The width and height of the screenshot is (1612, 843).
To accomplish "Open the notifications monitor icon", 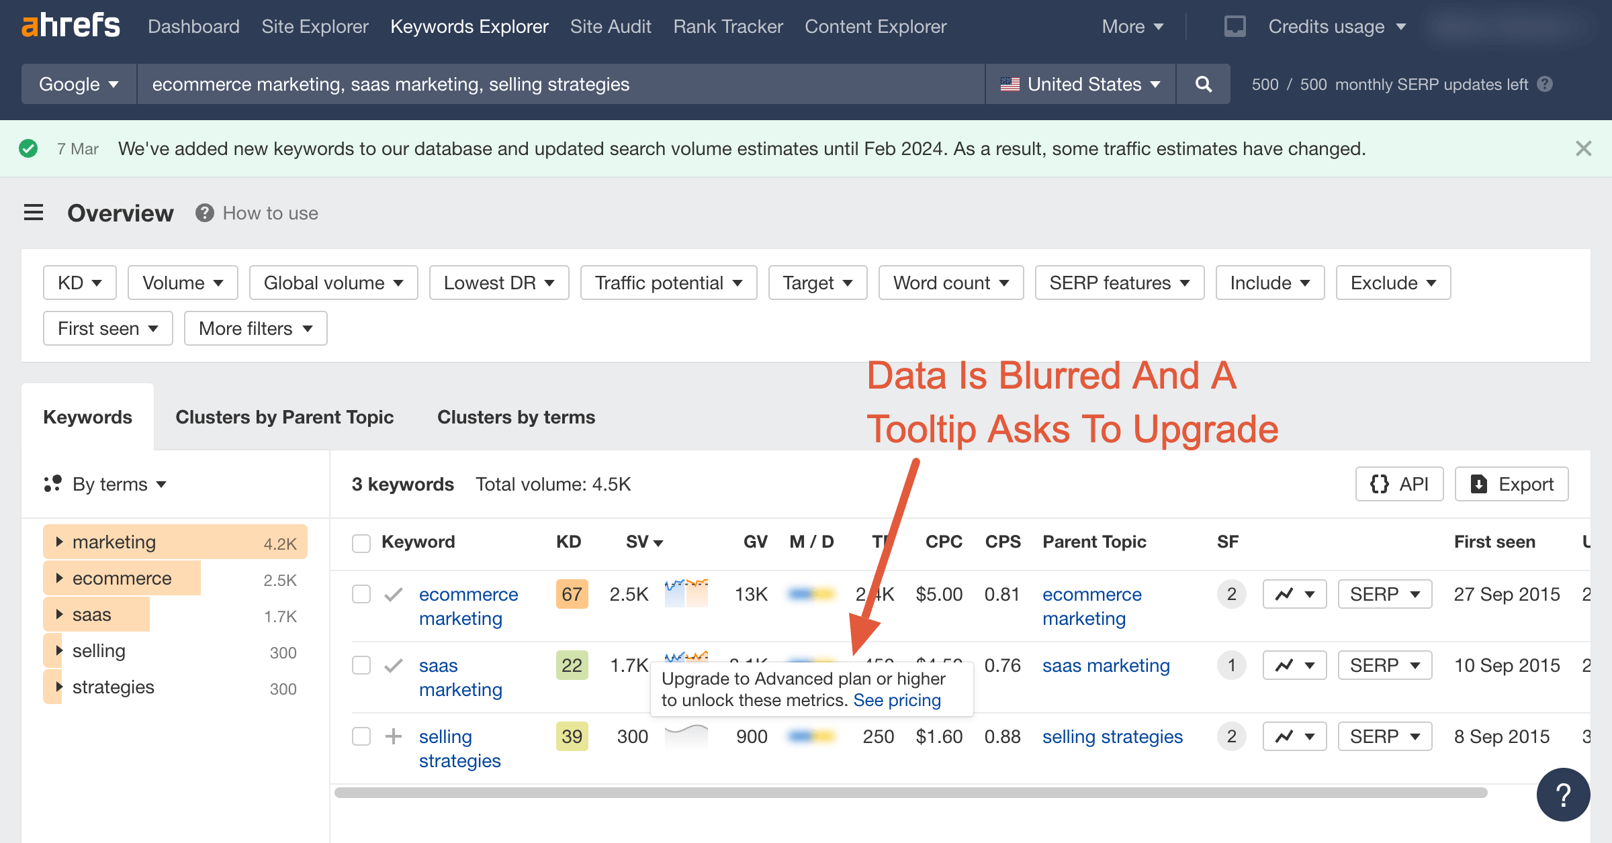I will 1235,26.
